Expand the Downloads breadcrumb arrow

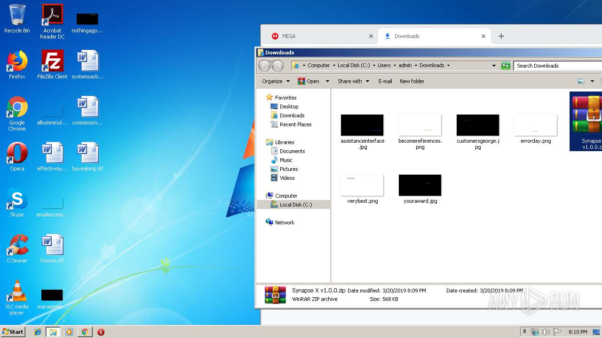click(x=448, y=65)
